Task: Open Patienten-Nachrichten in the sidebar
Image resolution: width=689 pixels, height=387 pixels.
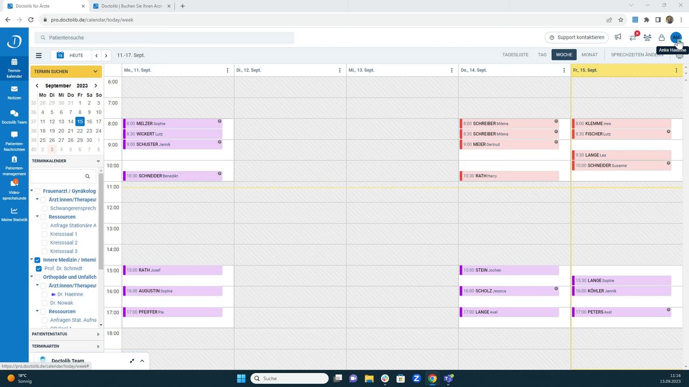Action: pyautogui.click(x=14, y=141)
